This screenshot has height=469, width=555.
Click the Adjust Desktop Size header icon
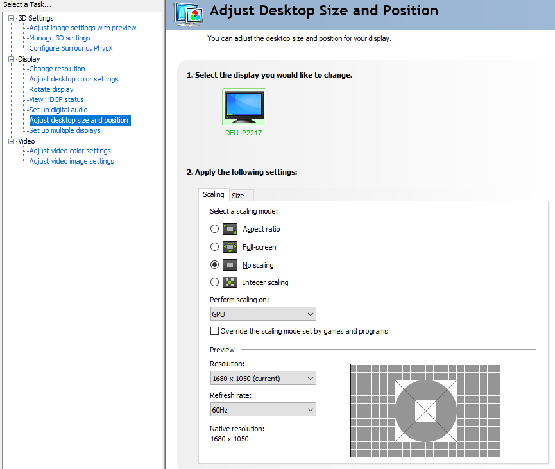pos(188,14)
